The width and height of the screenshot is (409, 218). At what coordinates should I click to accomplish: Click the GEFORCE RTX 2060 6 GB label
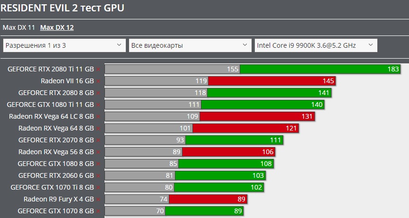coord(56,175)
